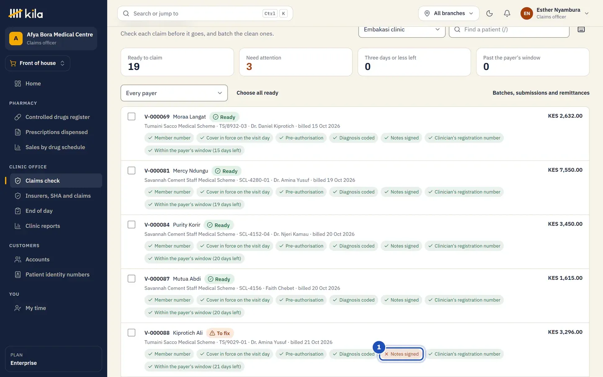
Task: Click the Search or jump to field
Action: point(205,13)
